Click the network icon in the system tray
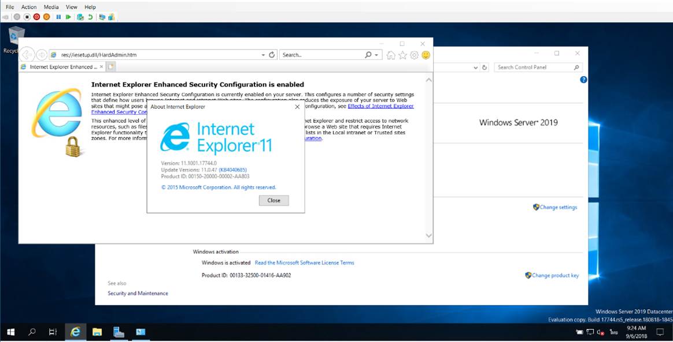The width and height of the screenshot is (673, 342). click(590, 332)
